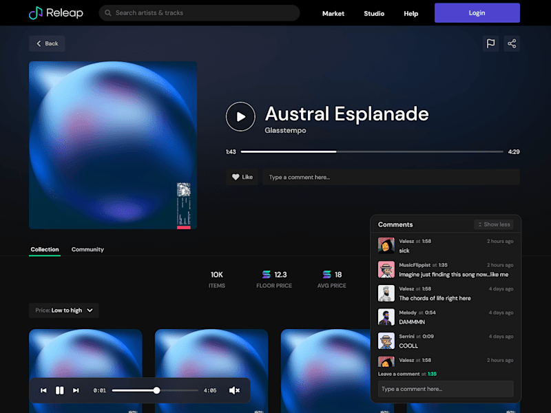Viewport: 551px width, 413px height.
Task: Like the track with the heart button
Action: pyautogui.click(x=242, y=177)
